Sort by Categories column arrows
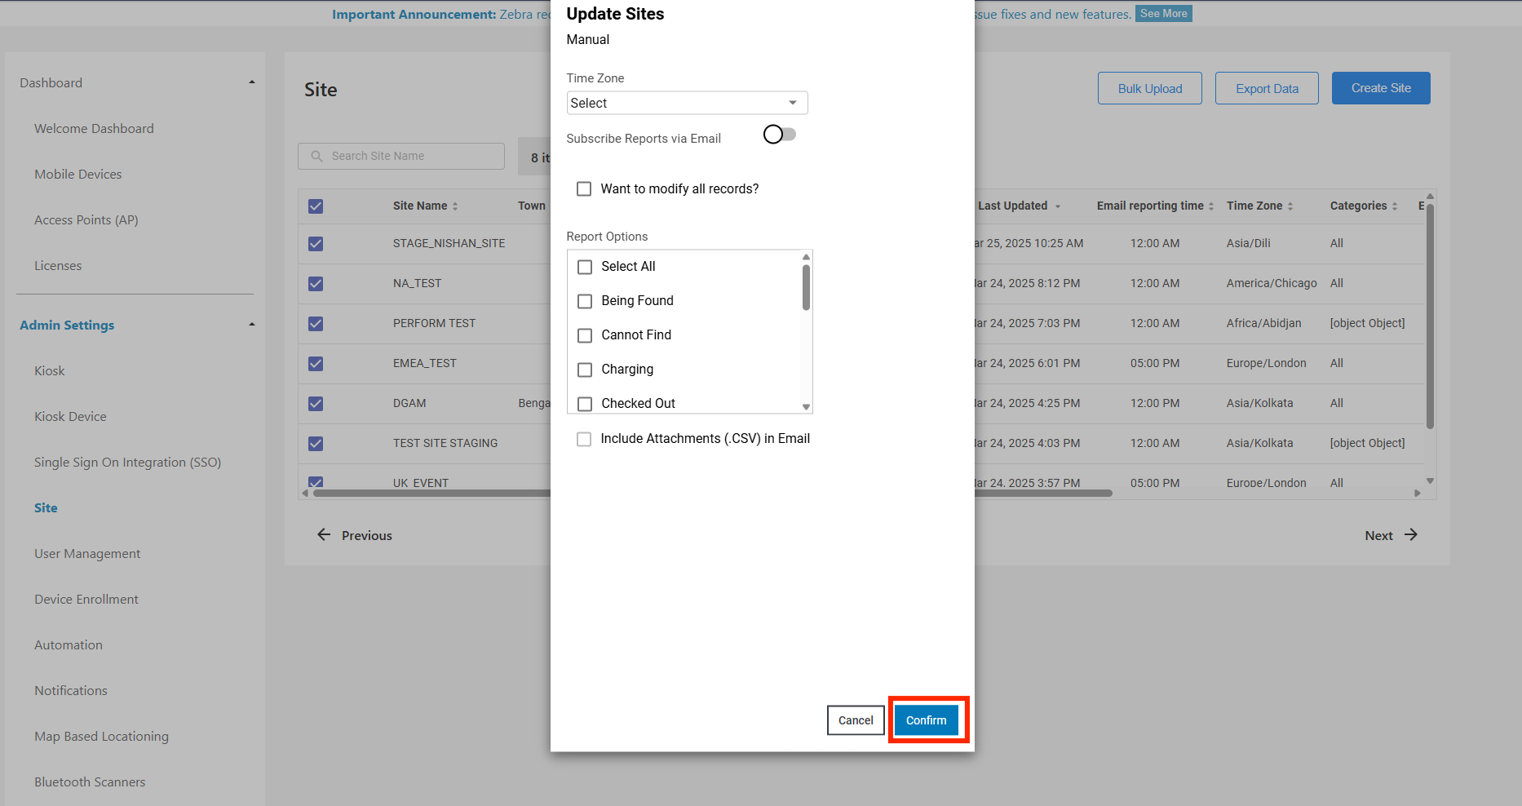Screen dimensions: 1522x806 1395,206
